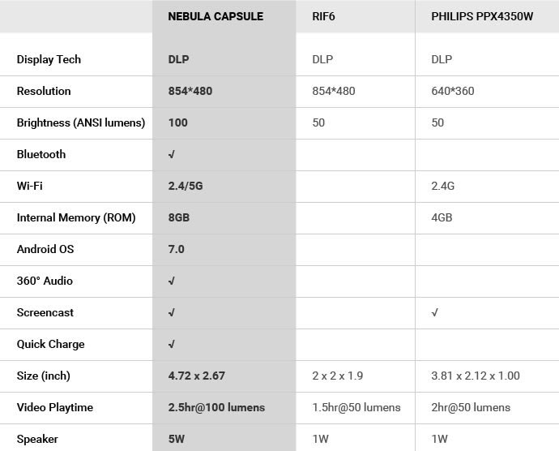Click the Quick Charge checkmark for Nebula Capsule
Viewport: 559px width, 451px height.
(x=172, y=344)
